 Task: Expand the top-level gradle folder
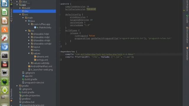pyautogui.click(x=17, y=86)
